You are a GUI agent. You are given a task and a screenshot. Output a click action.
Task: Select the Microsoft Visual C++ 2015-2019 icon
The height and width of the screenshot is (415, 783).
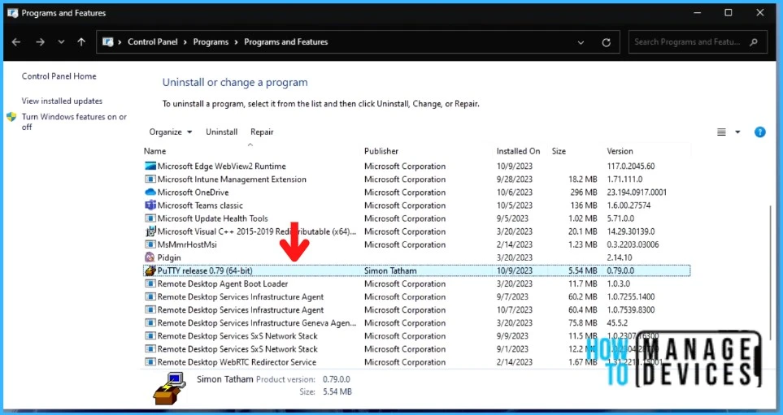tap(150, 231)
